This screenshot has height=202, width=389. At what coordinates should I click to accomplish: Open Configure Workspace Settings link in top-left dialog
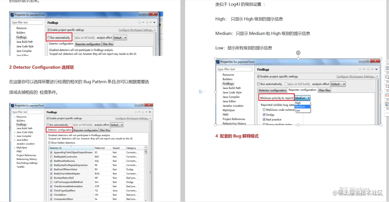(136, 30)
